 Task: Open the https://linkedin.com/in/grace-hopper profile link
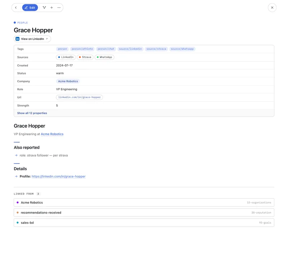59,176
